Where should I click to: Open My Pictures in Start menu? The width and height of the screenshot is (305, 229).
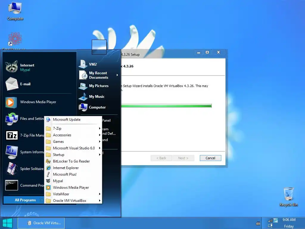[x=94, y=86]
